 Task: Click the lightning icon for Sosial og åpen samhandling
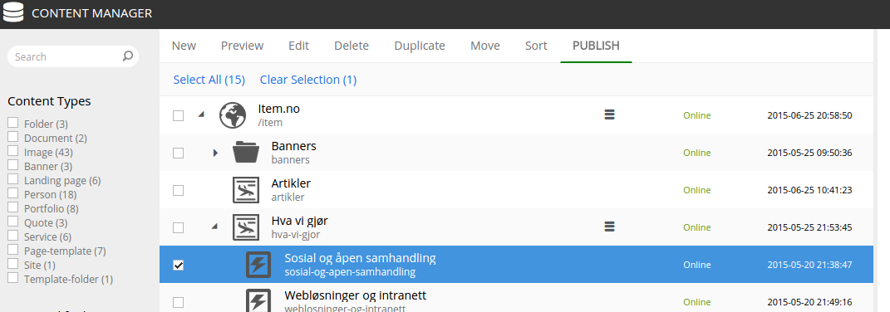click(258, 265)
